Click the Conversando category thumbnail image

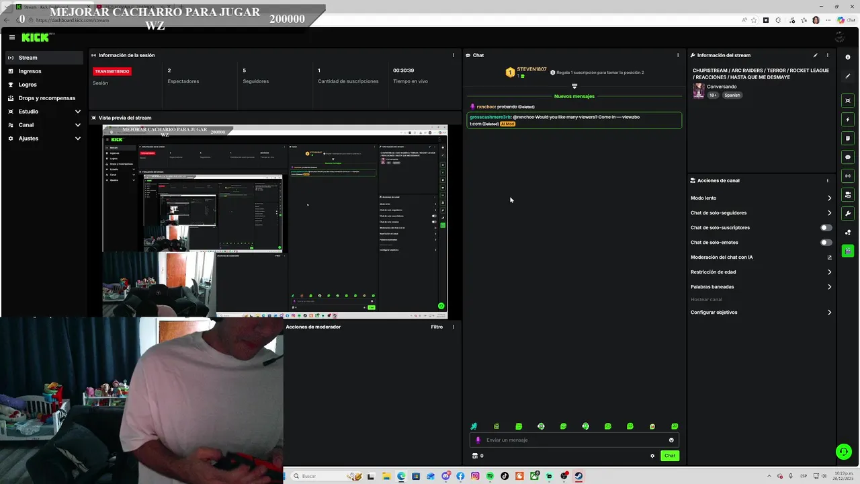point(699,91)
